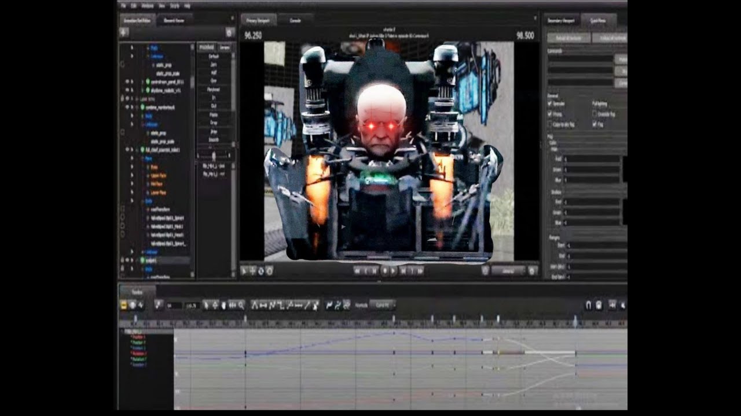
Task: Toggle visibility of the scalpel animation set
Action: click(x=127, y=261)
